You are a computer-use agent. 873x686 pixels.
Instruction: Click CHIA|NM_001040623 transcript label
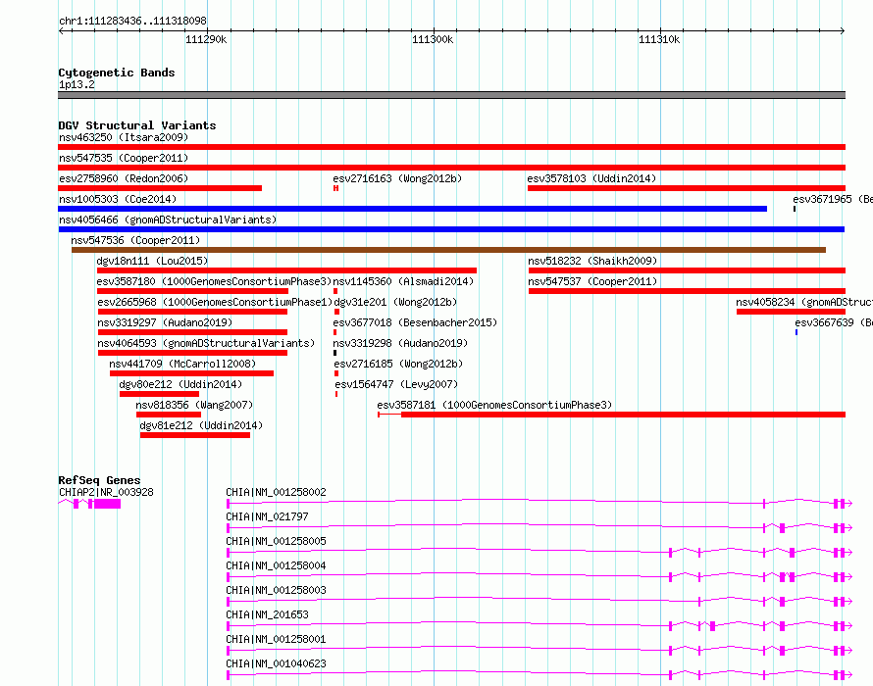277,663
